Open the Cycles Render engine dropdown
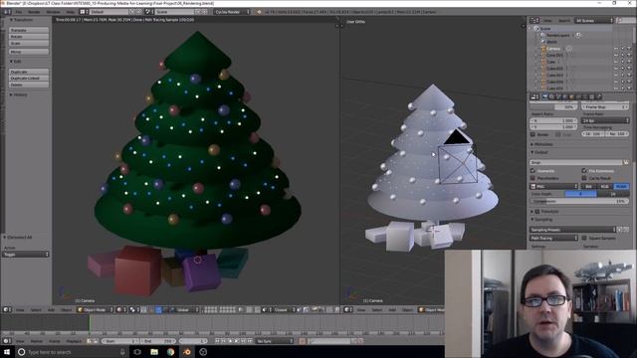Image resolution: width=637 pixels, height=358 pixels. click(232, 12)
